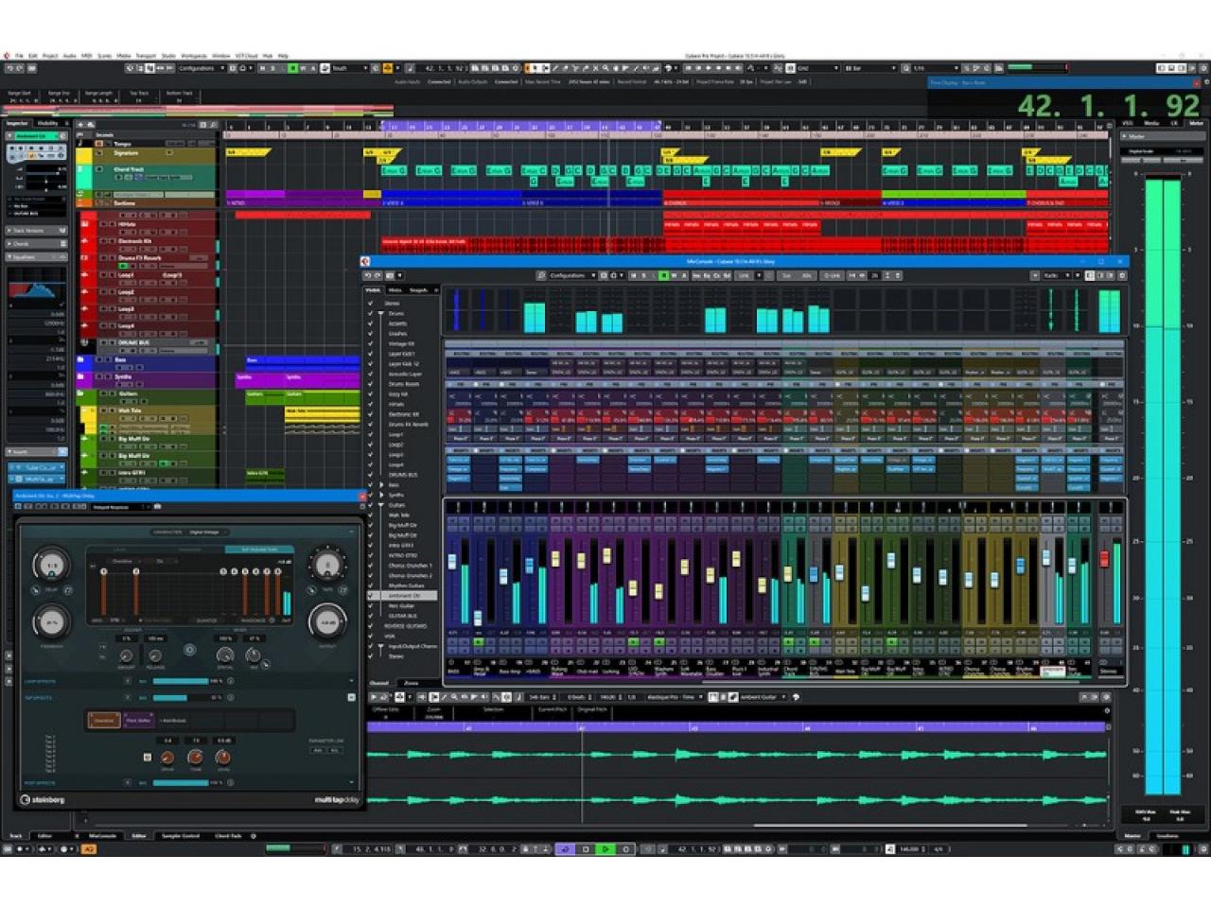Click the Mute M button in project toolbar
The width and height of the screenshot is (1211, 908).
262,68
